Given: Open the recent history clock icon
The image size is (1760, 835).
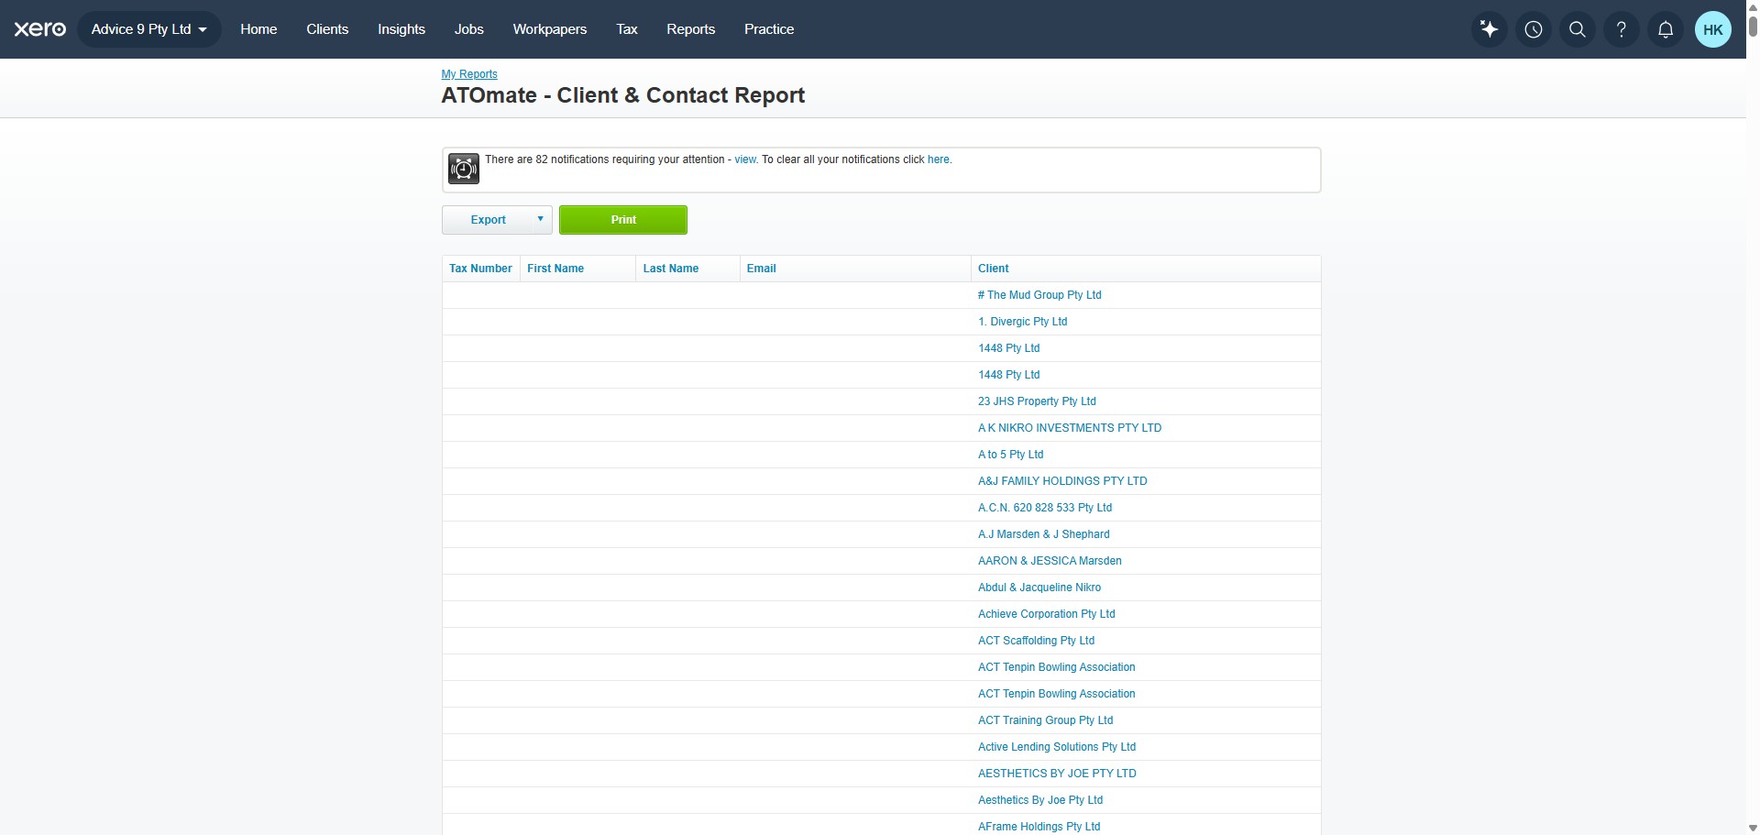Looking at the screenshot, I should [1534, 29].
